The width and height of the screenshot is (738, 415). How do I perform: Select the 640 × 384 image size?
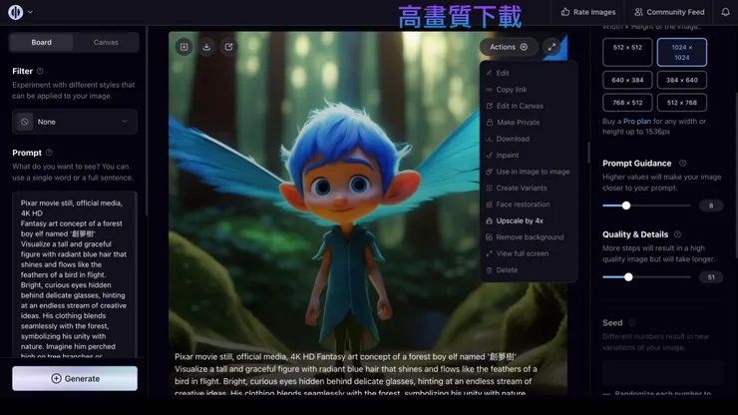click(x=627, y=80)
